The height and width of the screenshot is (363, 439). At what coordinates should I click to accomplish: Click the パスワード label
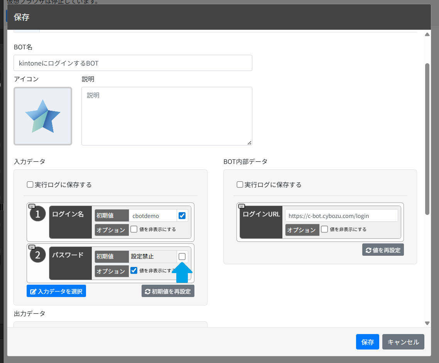68,255
